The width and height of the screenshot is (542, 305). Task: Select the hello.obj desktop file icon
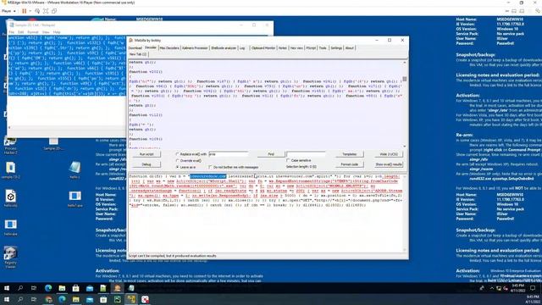click(x=11, y=198)
